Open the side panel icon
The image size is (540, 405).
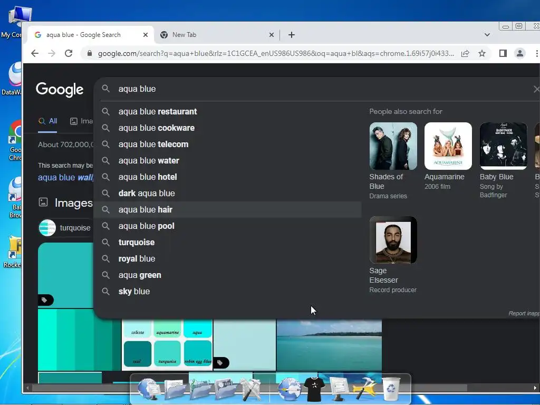[x=503, y=53]
